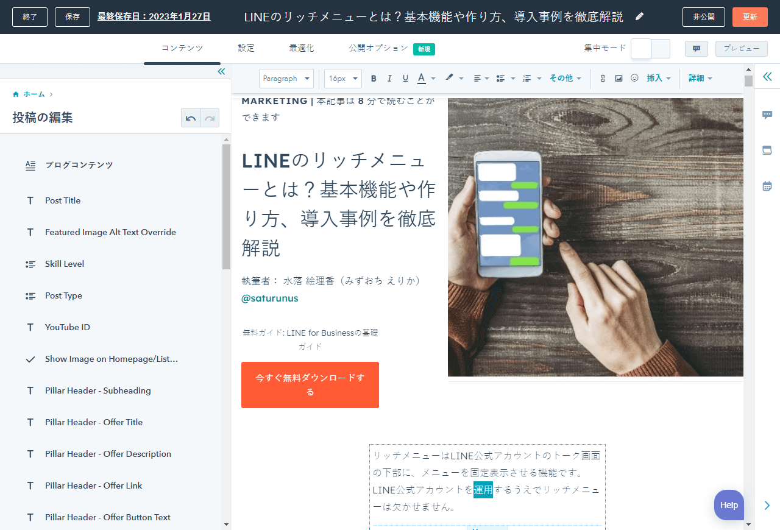780x530 pixels.
Task: Toggle Show Image on Homepage/List checkbox field
Action: click(111, 359)
